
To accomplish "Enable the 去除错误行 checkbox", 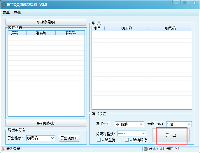I will pyautogui.click(x=127, y=140).
